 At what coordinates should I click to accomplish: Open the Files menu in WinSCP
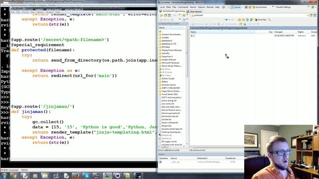(174, 7)
